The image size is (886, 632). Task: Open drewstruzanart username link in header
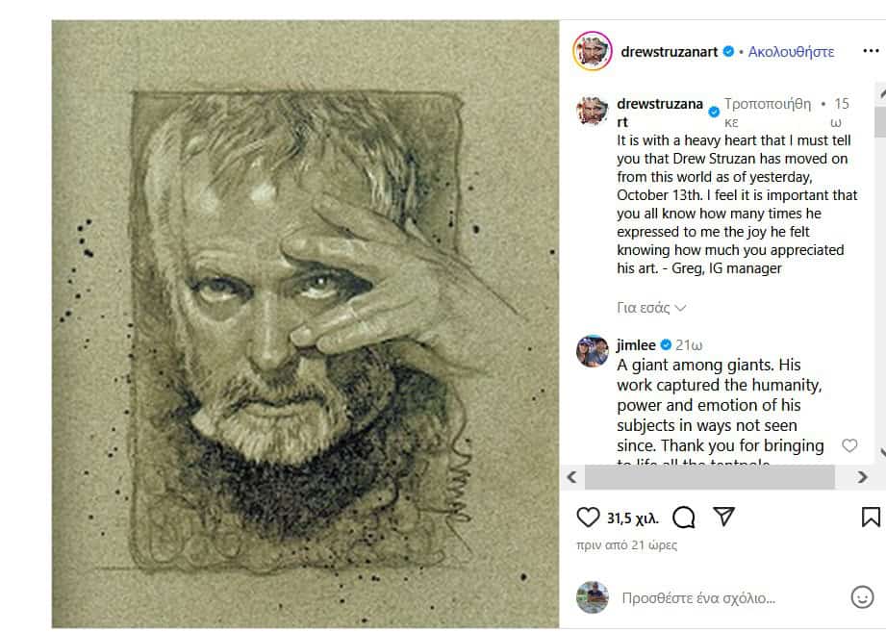tap(670, 52)
